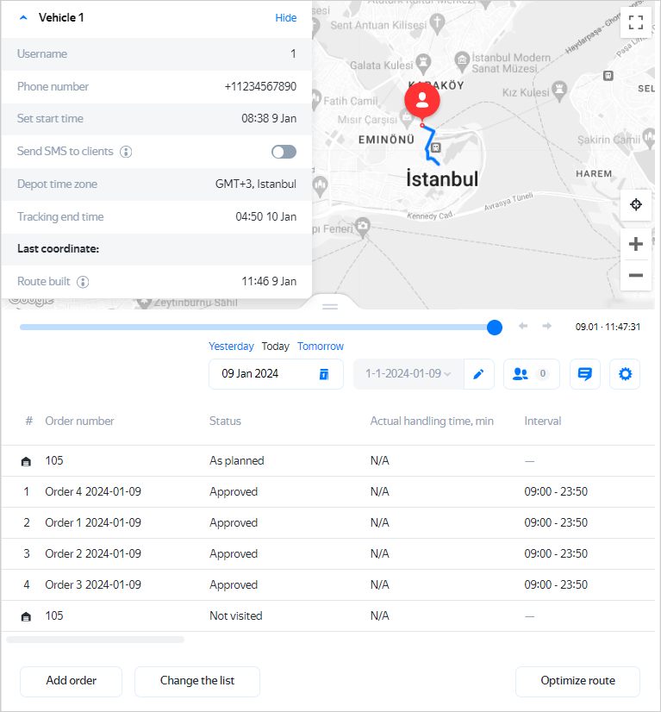Switch to Tomorrow date
The height and width of the screenshot is (712, 661).
tap(321, 347)
